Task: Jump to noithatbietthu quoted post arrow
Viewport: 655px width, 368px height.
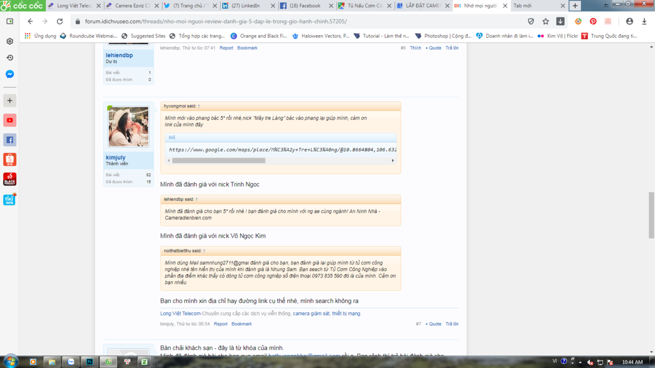Action: pyautogui.click(x=204, y=251)
